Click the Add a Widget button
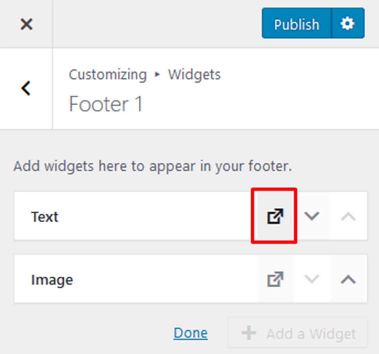Image resolution: width=379 pixels, height=354 pixels. point(298,333)
